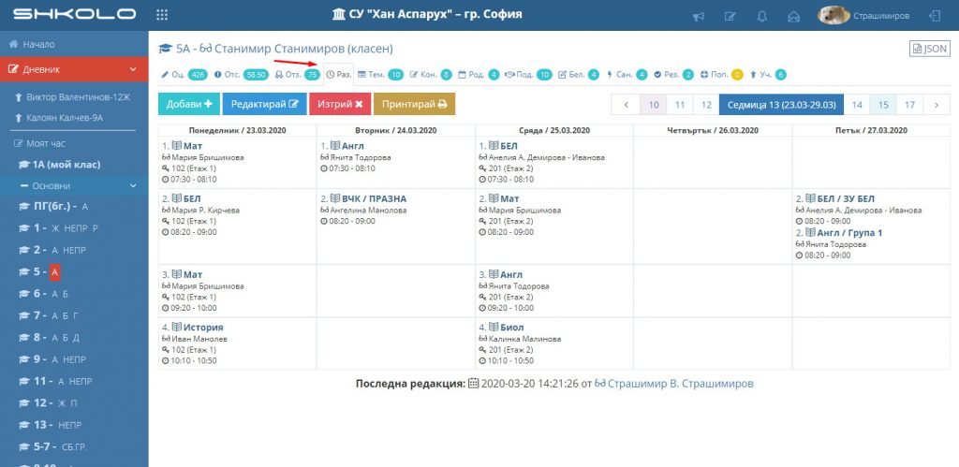Open announcements megaphone icon in header
Screen dimensions: 959x467
(x=699, y=17)
